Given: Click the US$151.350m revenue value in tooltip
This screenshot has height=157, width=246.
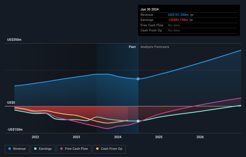Looking at the screenshot, I should [x=178, y=15].
